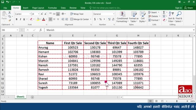Add a new sheet with plus icon

click(32, 97)
